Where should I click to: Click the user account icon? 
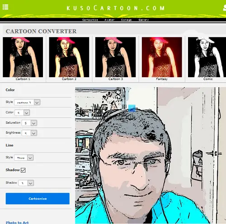click(225, 8)
